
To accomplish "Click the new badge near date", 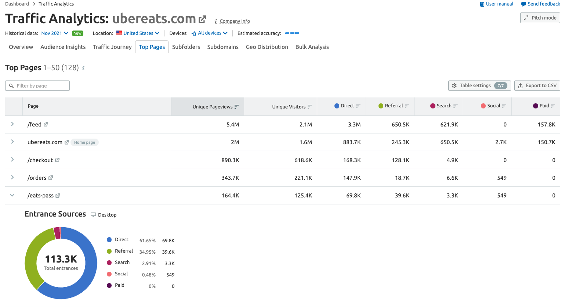I will click(x=77, y=33).
